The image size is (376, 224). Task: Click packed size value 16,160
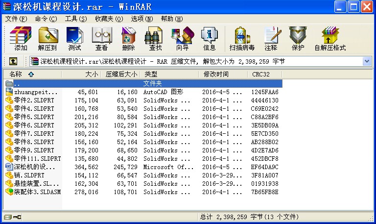coord(127,92)
